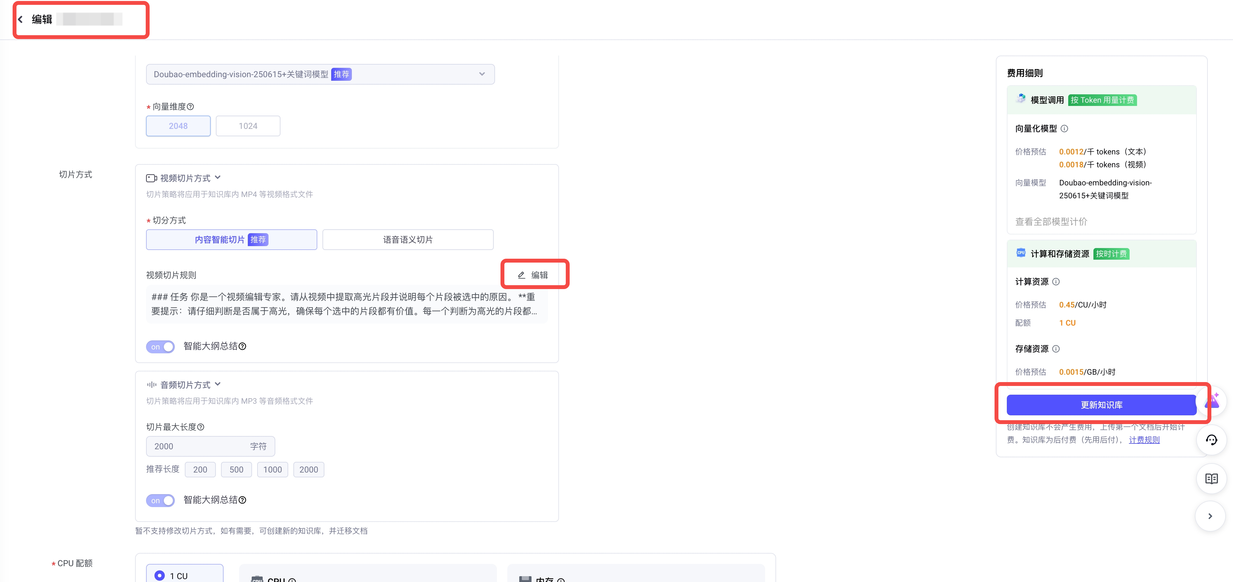Select the 内容智能切片 option

point(231,239)
